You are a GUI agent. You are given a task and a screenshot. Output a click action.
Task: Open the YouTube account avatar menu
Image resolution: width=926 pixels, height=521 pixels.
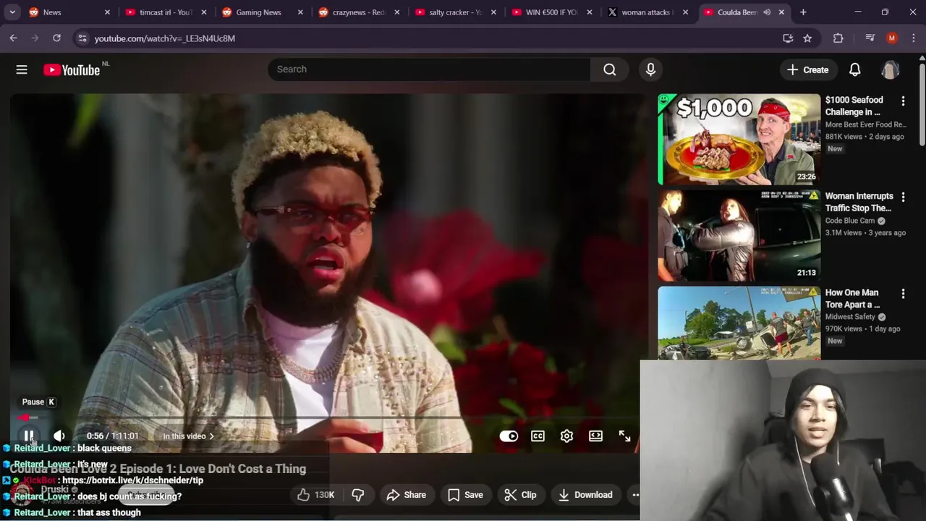[x=891, y=69]
